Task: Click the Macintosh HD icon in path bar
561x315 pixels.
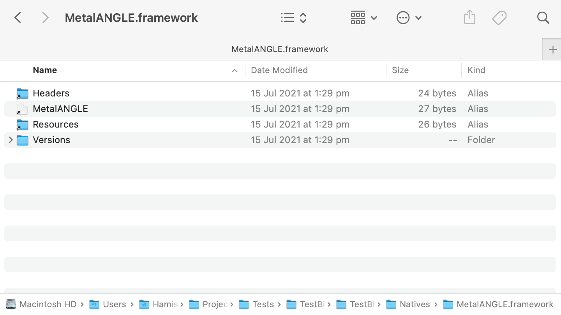Action: pos(11,304)
